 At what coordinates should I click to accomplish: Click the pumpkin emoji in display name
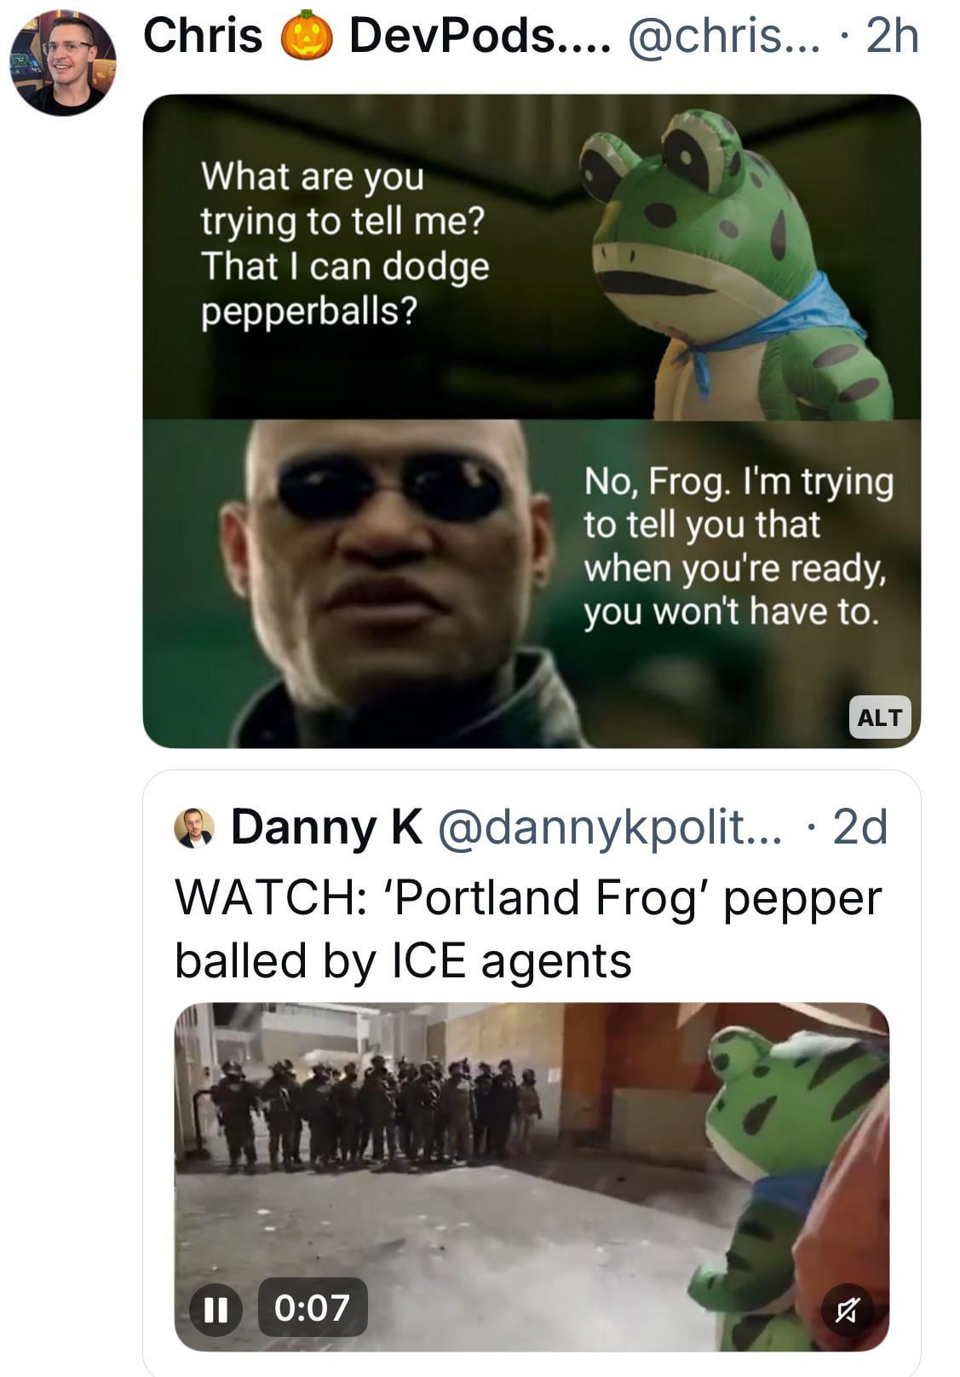click(x=306, y=37)
